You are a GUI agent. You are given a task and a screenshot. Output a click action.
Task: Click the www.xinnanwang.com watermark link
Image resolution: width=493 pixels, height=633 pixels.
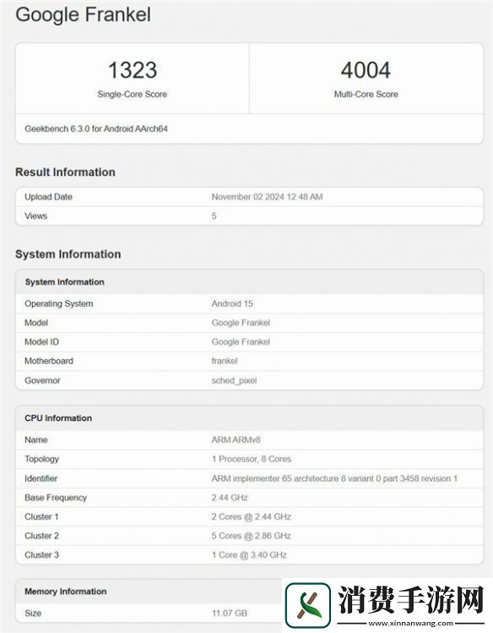[x=410, y=624]
